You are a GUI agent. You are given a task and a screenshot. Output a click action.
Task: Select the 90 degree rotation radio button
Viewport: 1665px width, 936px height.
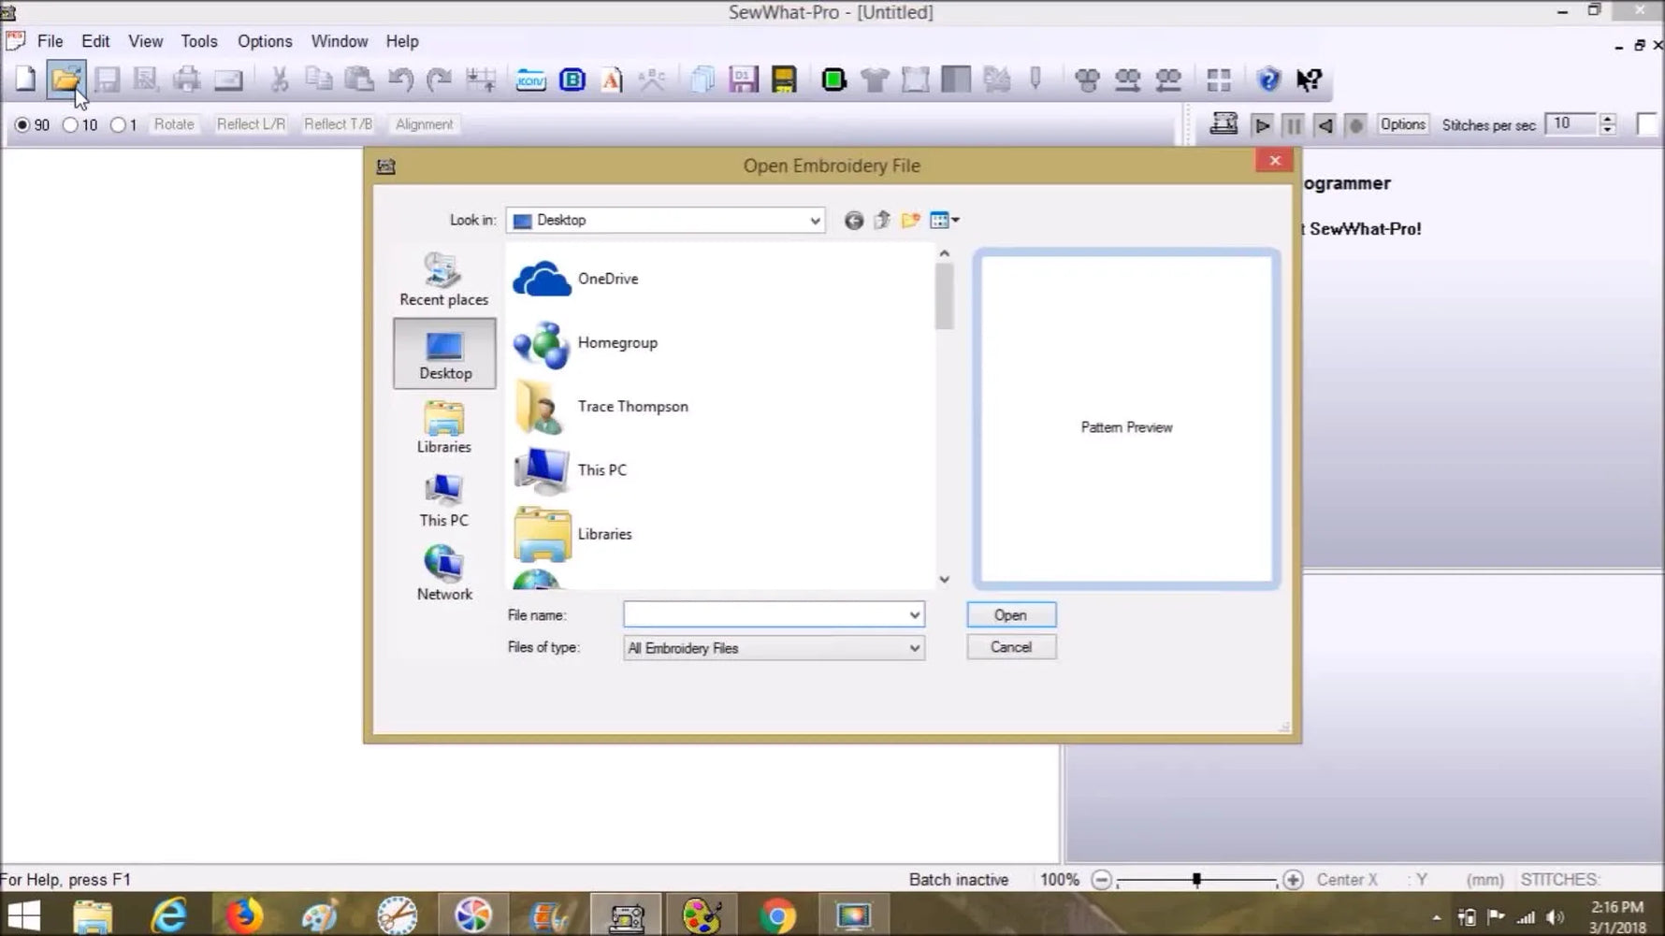point(22,125)
